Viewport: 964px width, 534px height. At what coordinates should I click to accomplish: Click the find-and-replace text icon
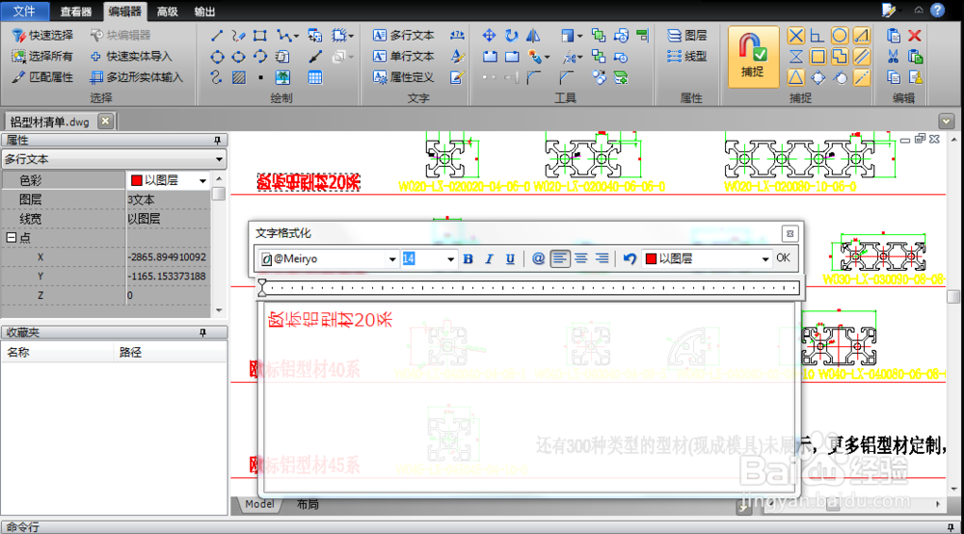click(x=457, y=36)
